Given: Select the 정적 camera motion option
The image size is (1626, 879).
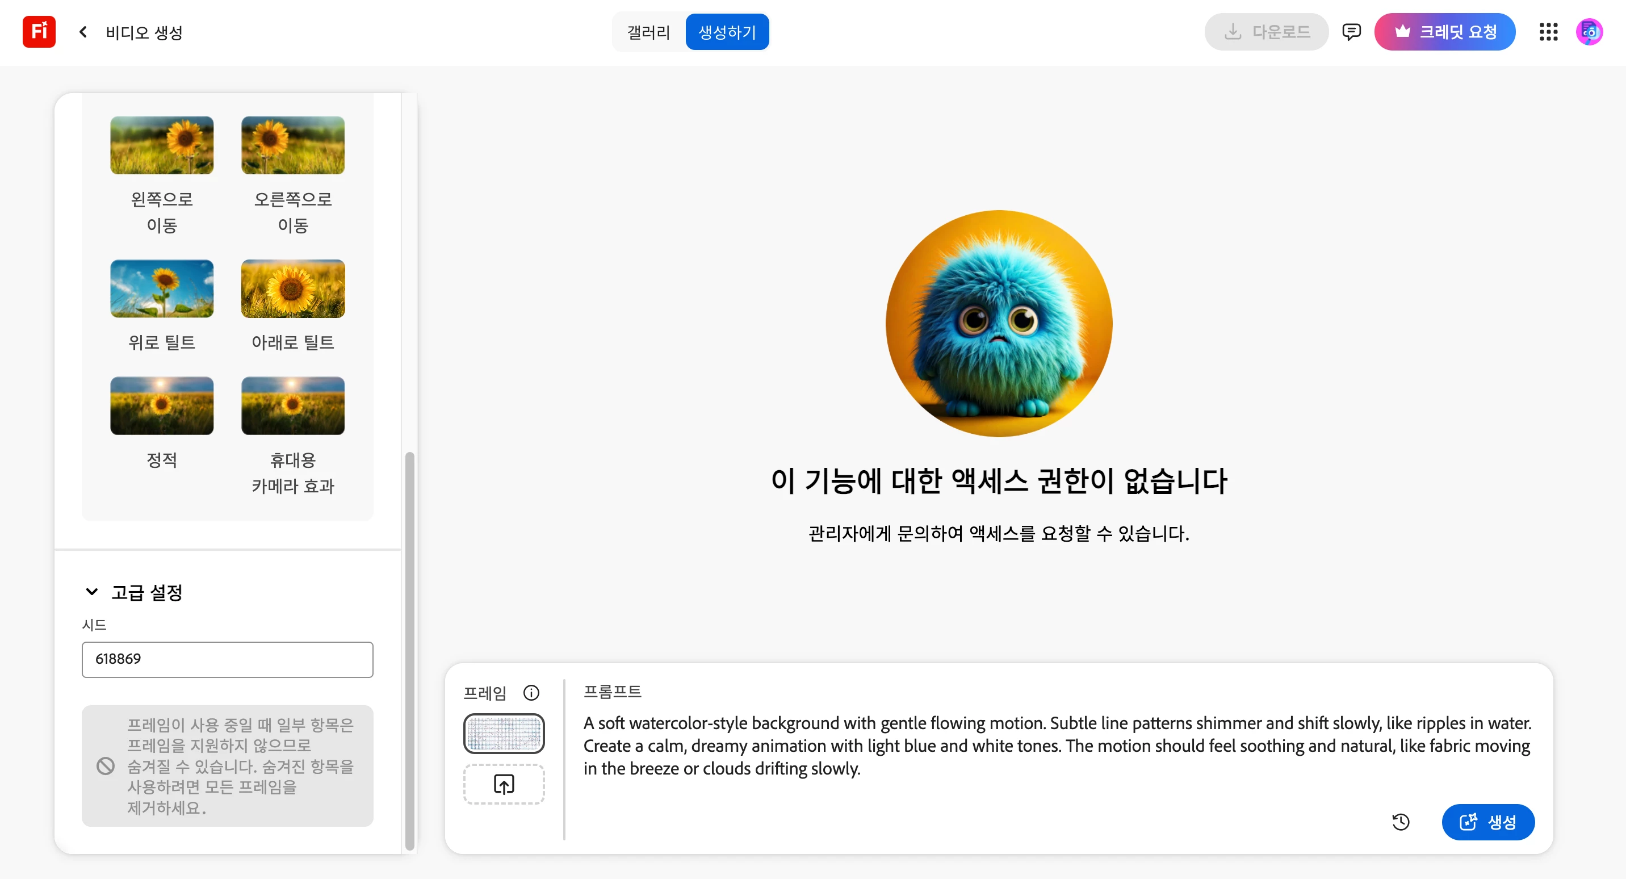Looking at the screenshot, I should (x=162, y=406).
